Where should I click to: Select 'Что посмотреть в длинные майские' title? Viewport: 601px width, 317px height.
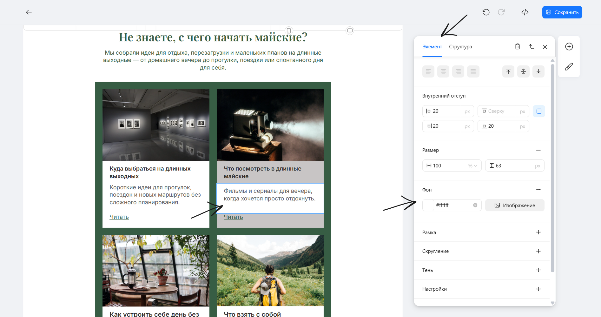[262, 172]
